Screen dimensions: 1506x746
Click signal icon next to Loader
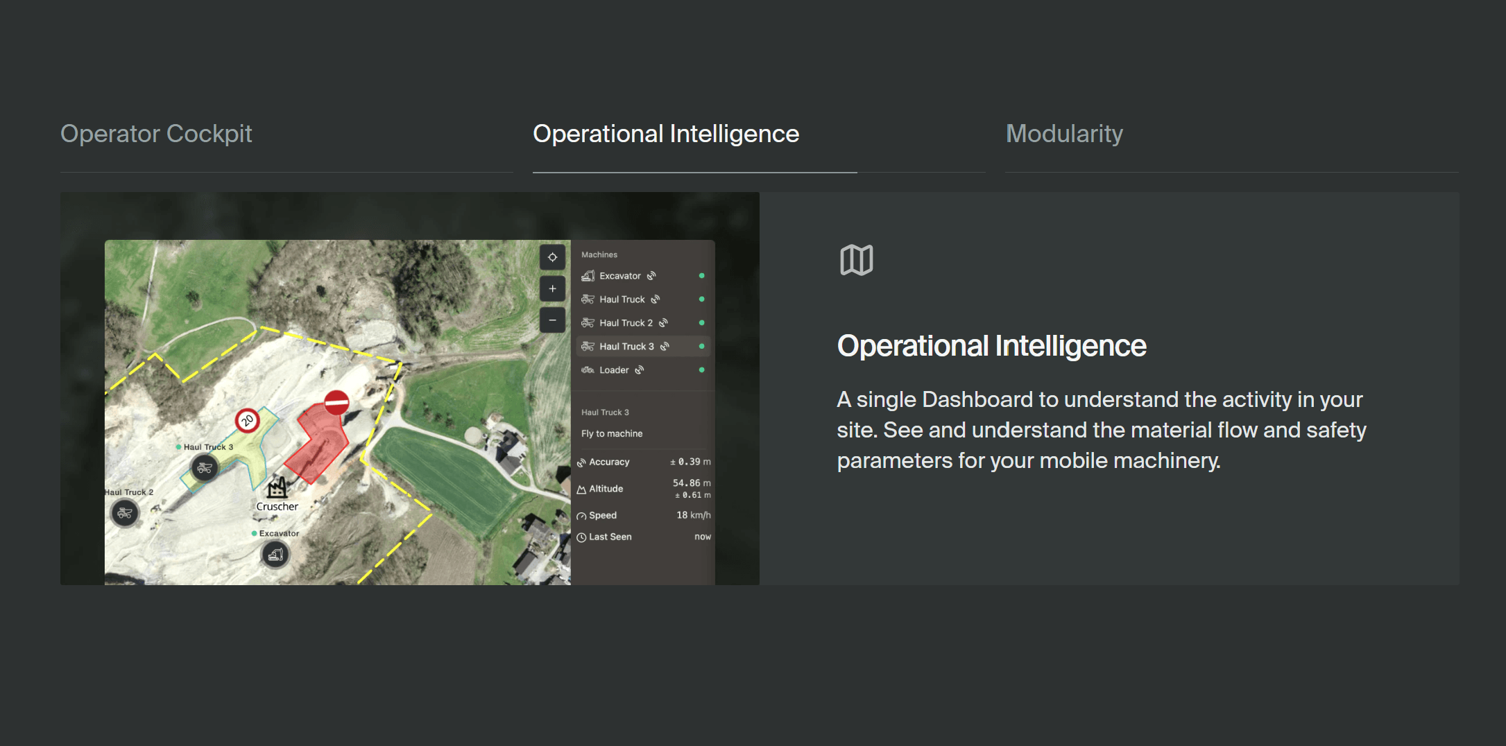640,370
